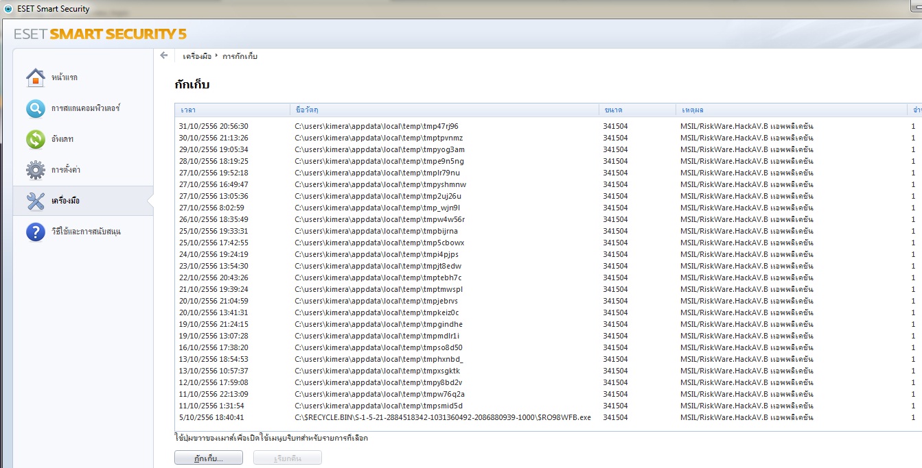Click the Update green arrows icon
922x468 pixels.
36,139
